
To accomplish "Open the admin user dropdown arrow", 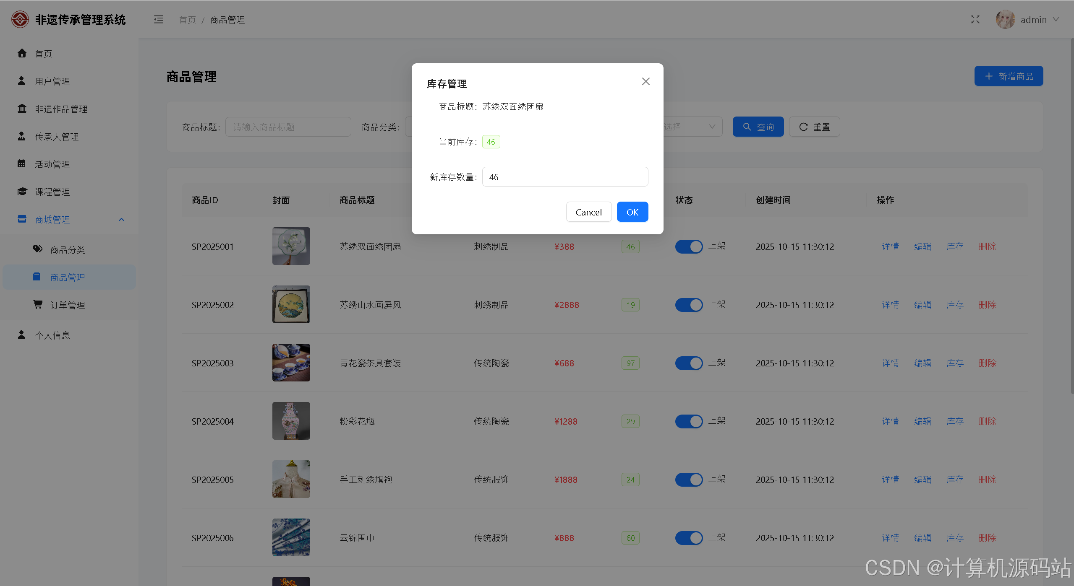I will point(1056,20).
